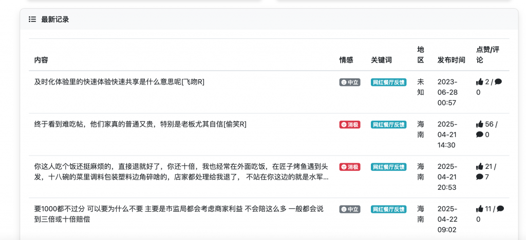
Task: Click the comment bubble icon showing 7 comments
Action: (480, 177)
